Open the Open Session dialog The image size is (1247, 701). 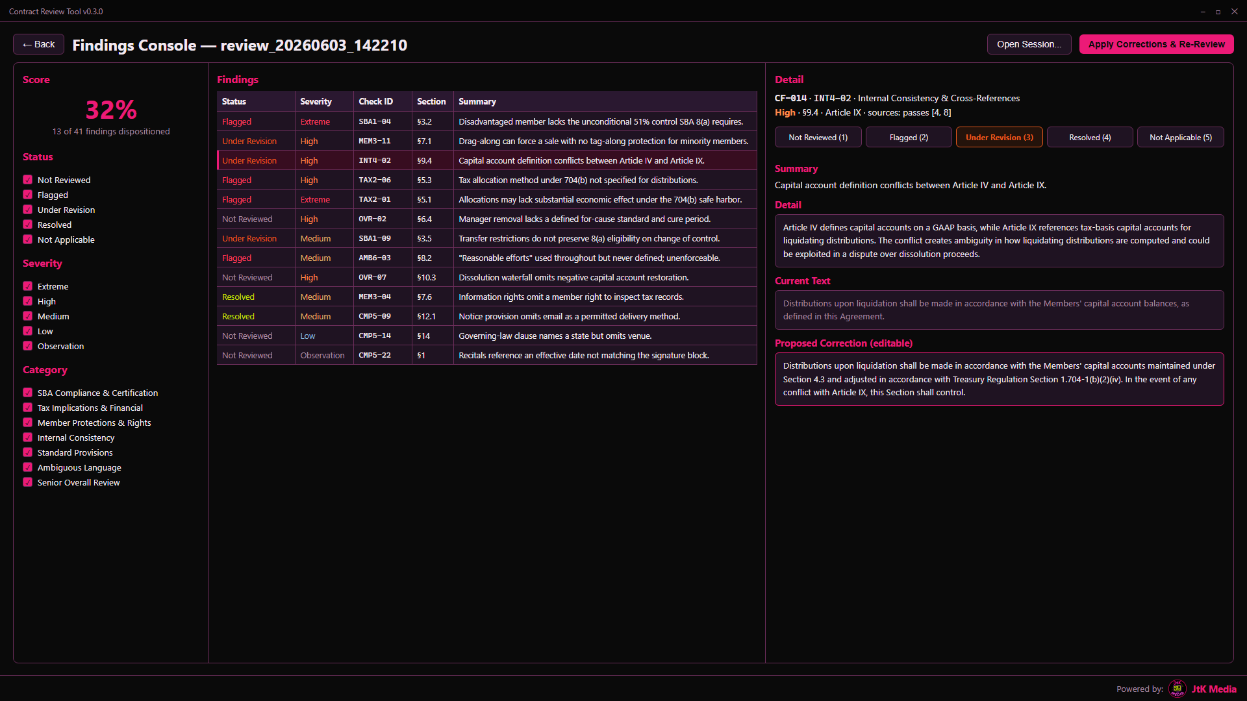point(1029,44)
